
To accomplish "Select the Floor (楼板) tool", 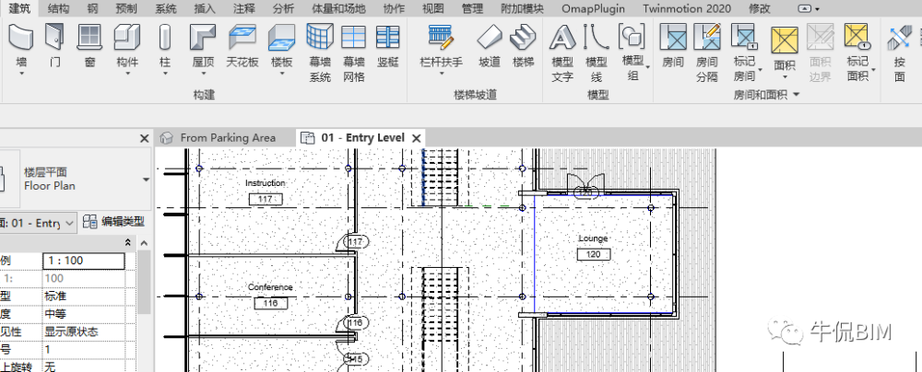I will (281, 46).
